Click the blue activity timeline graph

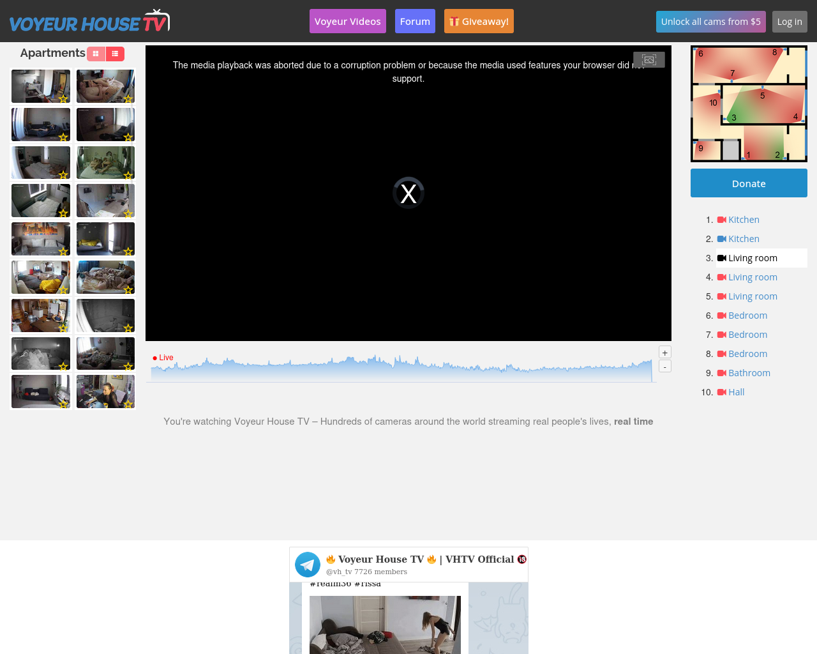[x=401, y=369]
